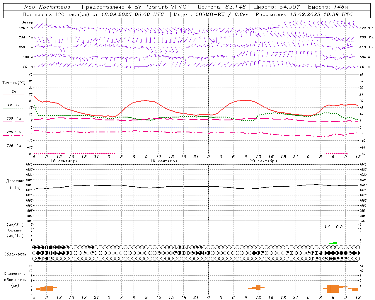Click the '(мм/1ч.)' precipitation unit label

coord(15,236)
